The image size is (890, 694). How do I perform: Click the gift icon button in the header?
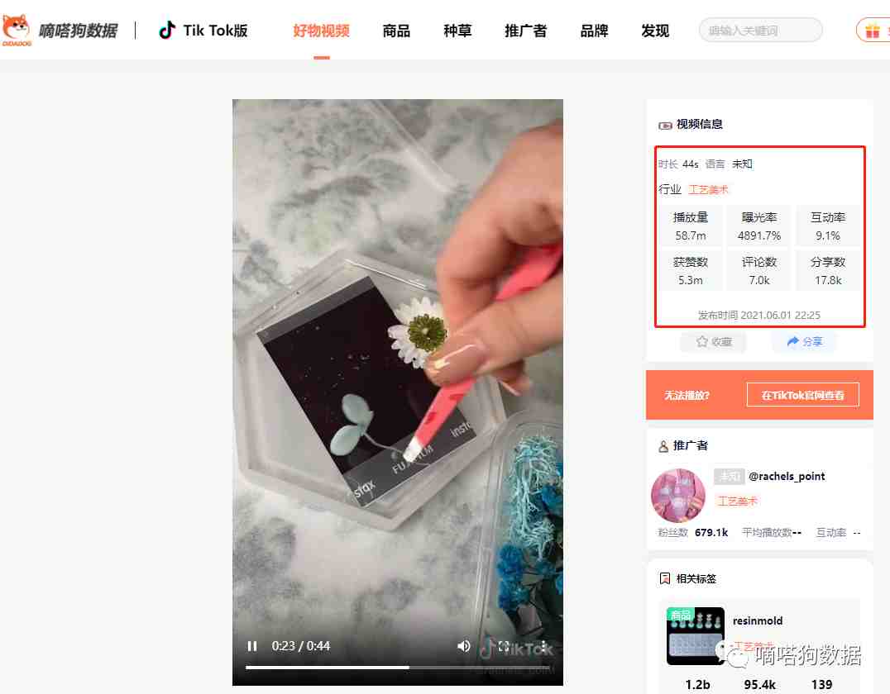[873, 30]
